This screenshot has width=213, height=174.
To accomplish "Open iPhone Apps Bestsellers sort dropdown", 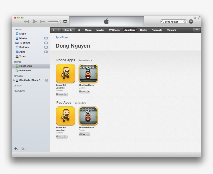I will [x=85, y=61].
